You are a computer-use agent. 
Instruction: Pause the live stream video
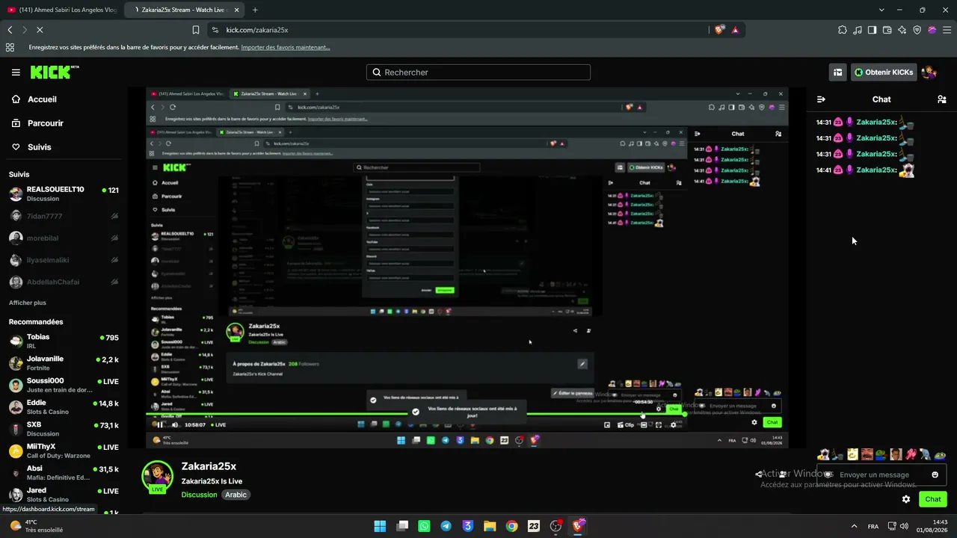tap(159, 425)
